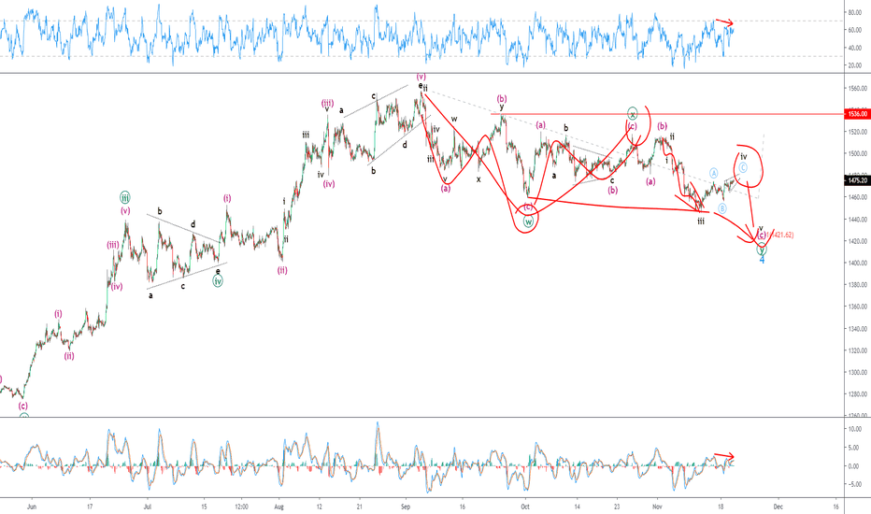Click 1300.00 on the price scale

tap(858, 372)
